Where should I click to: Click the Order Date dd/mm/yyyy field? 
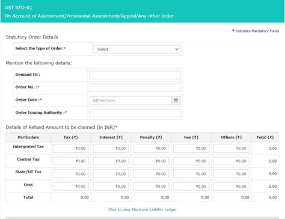coord(130,100)
